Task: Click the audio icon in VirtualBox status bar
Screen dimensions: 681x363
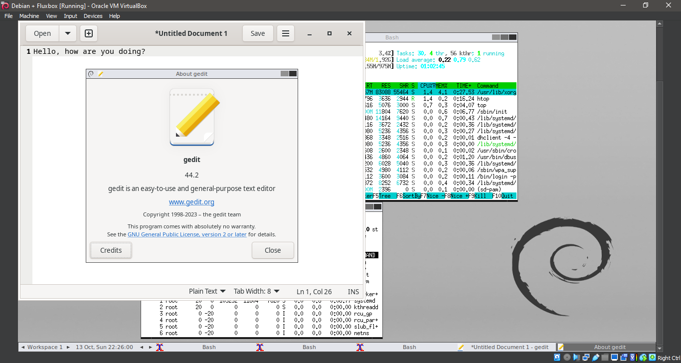Action: 576,358
